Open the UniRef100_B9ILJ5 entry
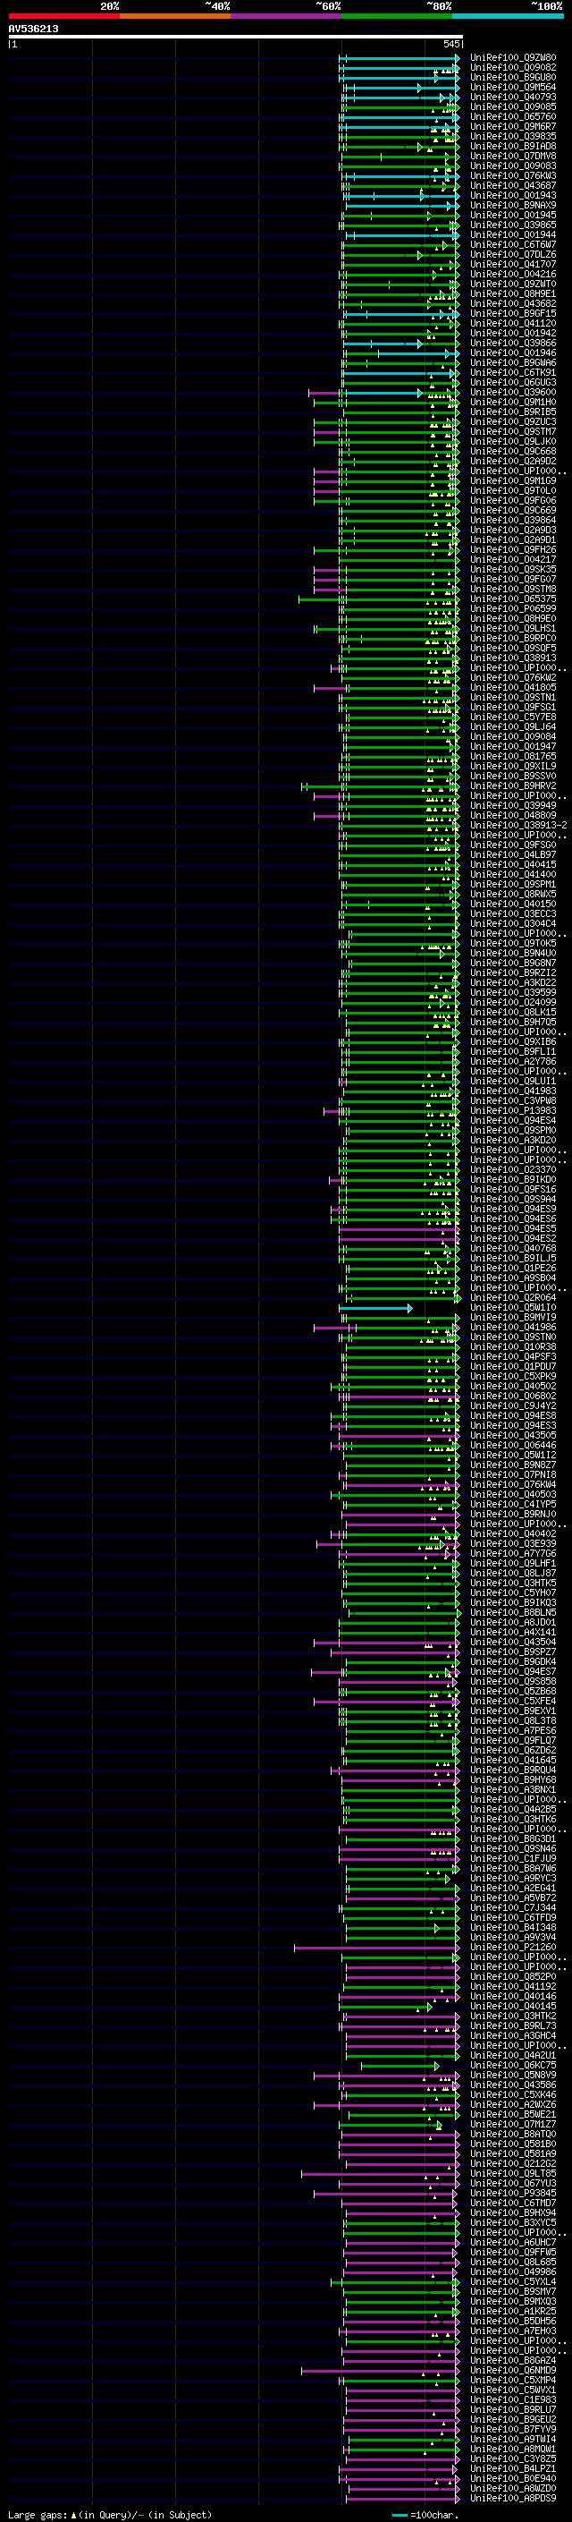572x2522 pixels. 512,1258
